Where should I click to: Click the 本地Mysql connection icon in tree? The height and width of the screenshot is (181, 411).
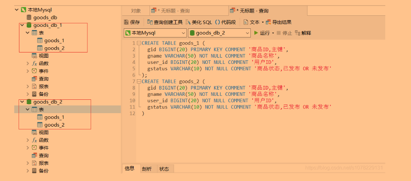point(23,10)
